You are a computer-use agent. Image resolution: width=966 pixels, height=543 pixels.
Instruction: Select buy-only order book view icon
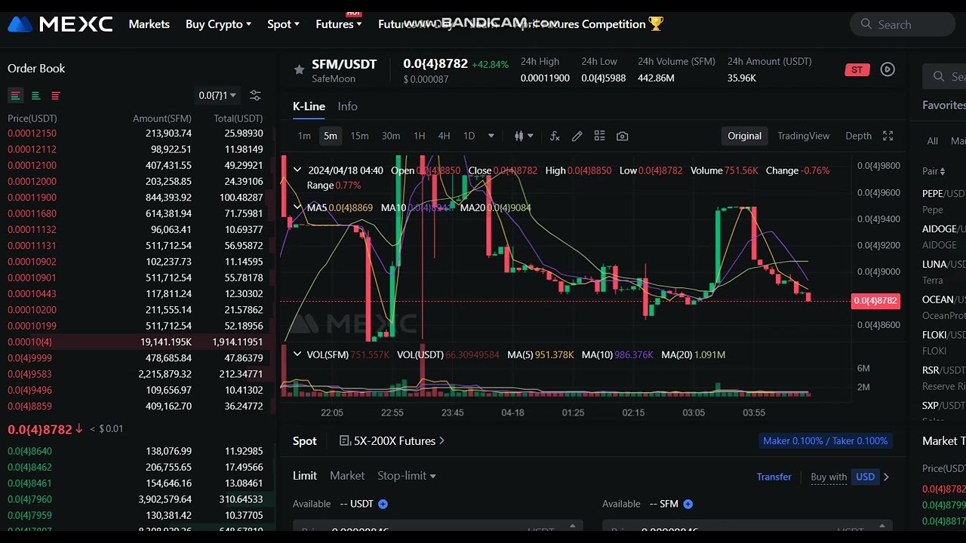[35, 96]
